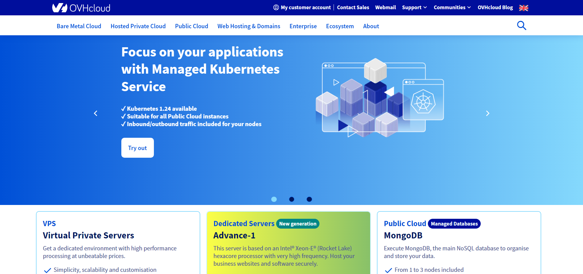Click checkmark beside 'From 1 to 3 nodes'
583x274 pixels.
point(388,270)
